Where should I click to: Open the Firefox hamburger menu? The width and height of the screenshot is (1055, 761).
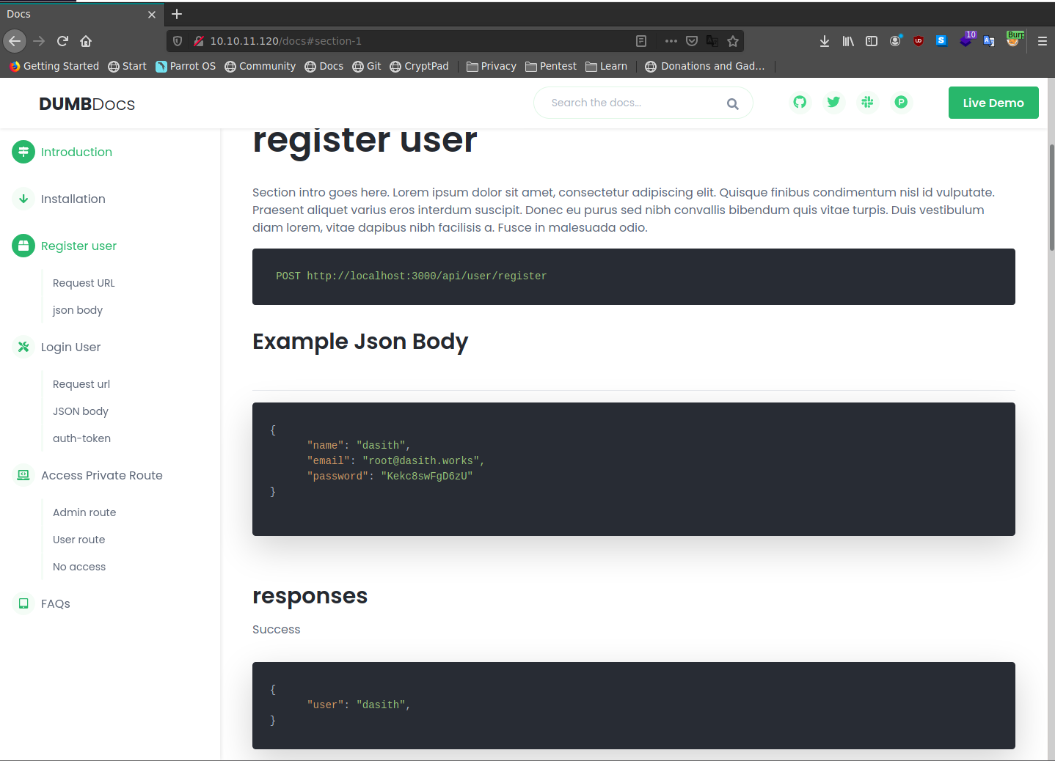(x=1042, y=41)
